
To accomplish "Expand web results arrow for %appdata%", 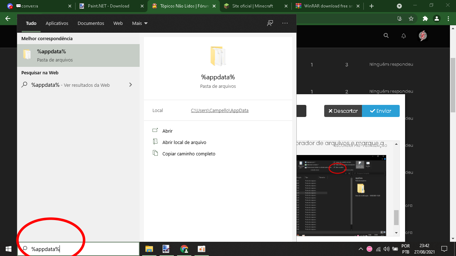I will tap(130, 85).
